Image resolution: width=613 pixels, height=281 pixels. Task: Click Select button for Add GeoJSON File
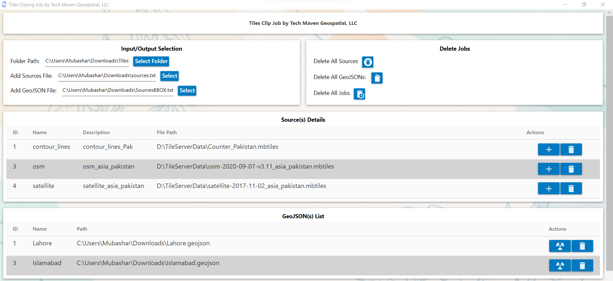tap(187, 90)
